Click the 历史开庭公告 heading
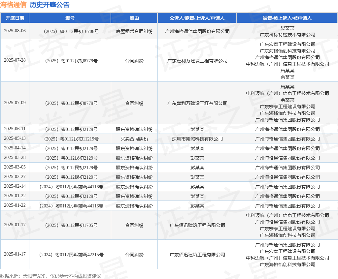Image resolution: width=338 pixels, height=279 pixels. click(50, 5)
